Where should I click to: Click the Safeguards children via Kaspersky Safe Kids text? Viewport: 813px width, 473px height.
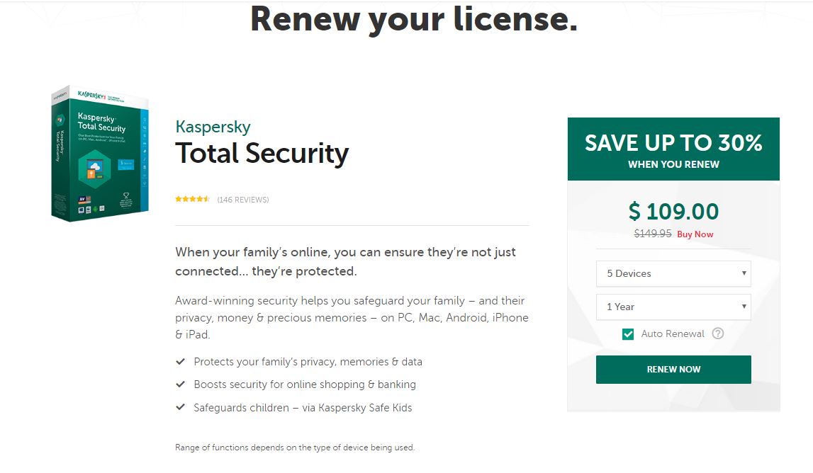(x=303, y=408)
